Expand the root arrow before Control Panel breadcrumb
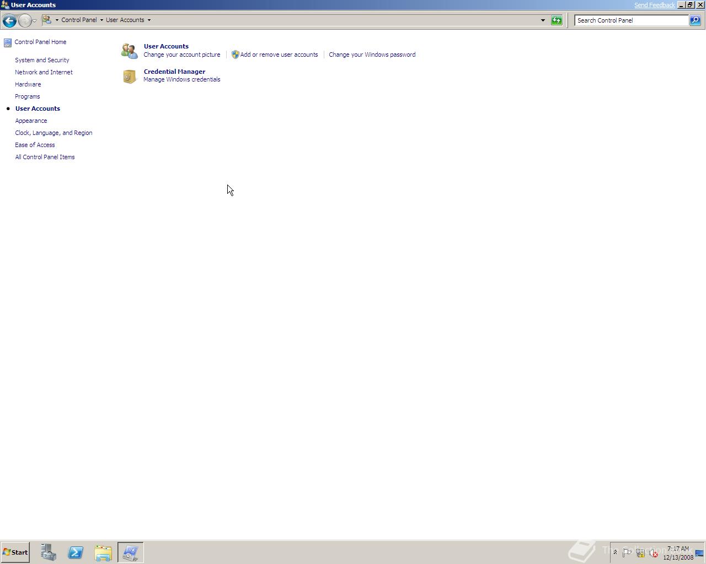 pyautogui.click(x=57, y=20)
